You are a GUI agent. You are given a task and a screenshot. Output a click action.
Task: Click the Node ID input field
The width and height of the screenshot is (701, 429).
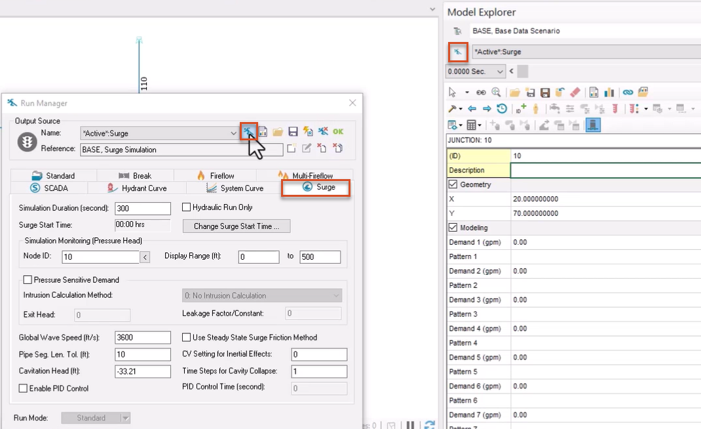click(x=101, y=256)
